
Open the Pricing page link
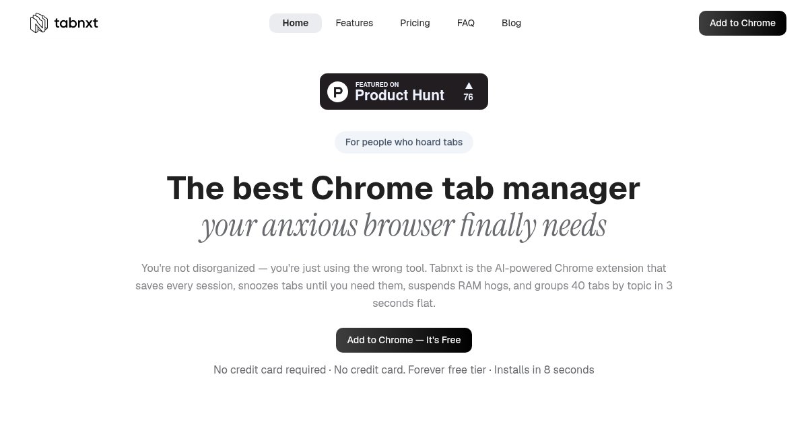[415, 23]
